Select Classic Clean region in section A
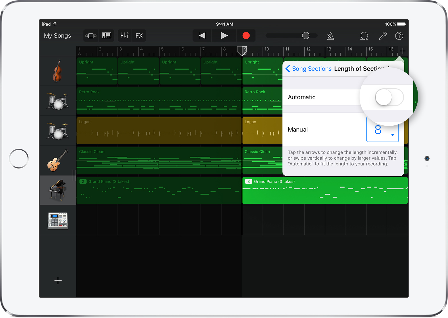This screenshot has height=318, width=448. 159,160
